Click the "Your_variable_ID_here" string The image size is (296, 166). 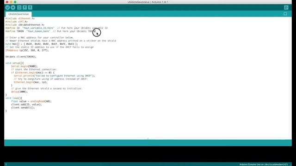pos(38,28)
